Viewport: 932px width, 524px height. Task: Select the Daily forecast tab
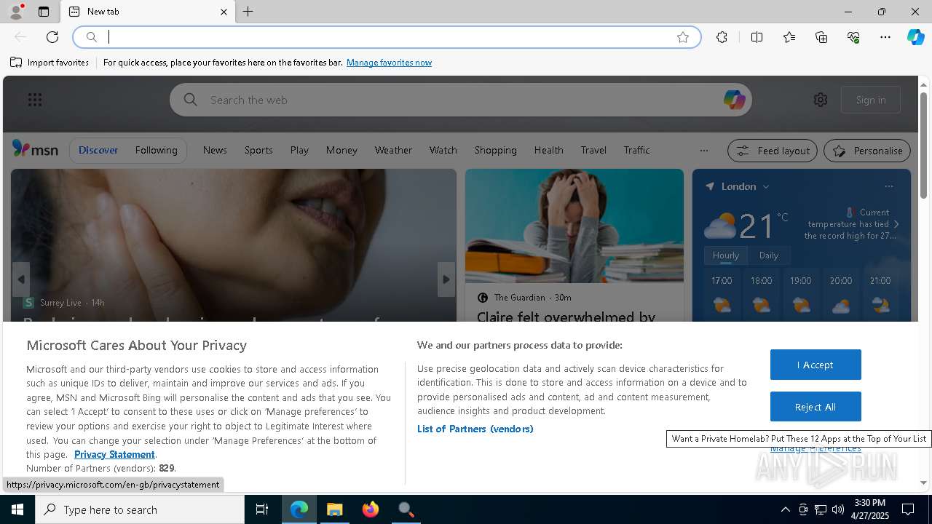point(769,255)
